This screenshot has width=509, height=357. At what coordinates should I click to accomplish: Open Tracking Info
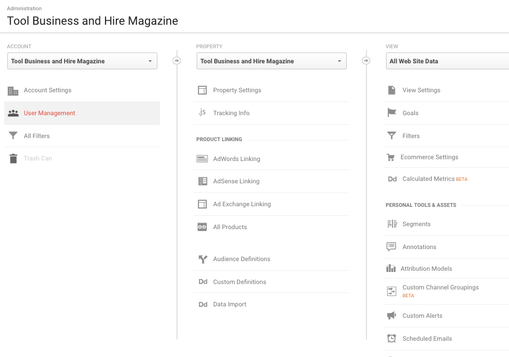[x=231, y=113]
